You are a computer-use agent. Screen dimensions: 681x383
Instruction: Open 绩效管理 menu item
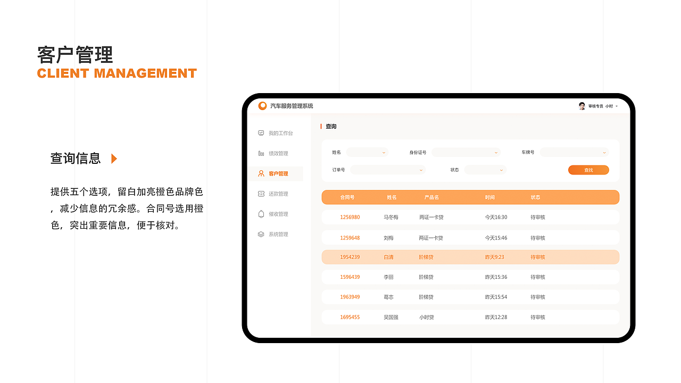(x=278, y=153)
